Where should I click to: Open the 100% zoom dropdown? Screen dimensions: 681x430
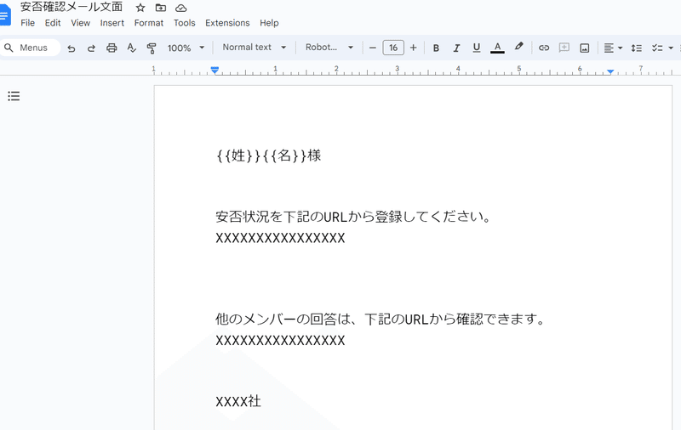(x=186, y=48)
